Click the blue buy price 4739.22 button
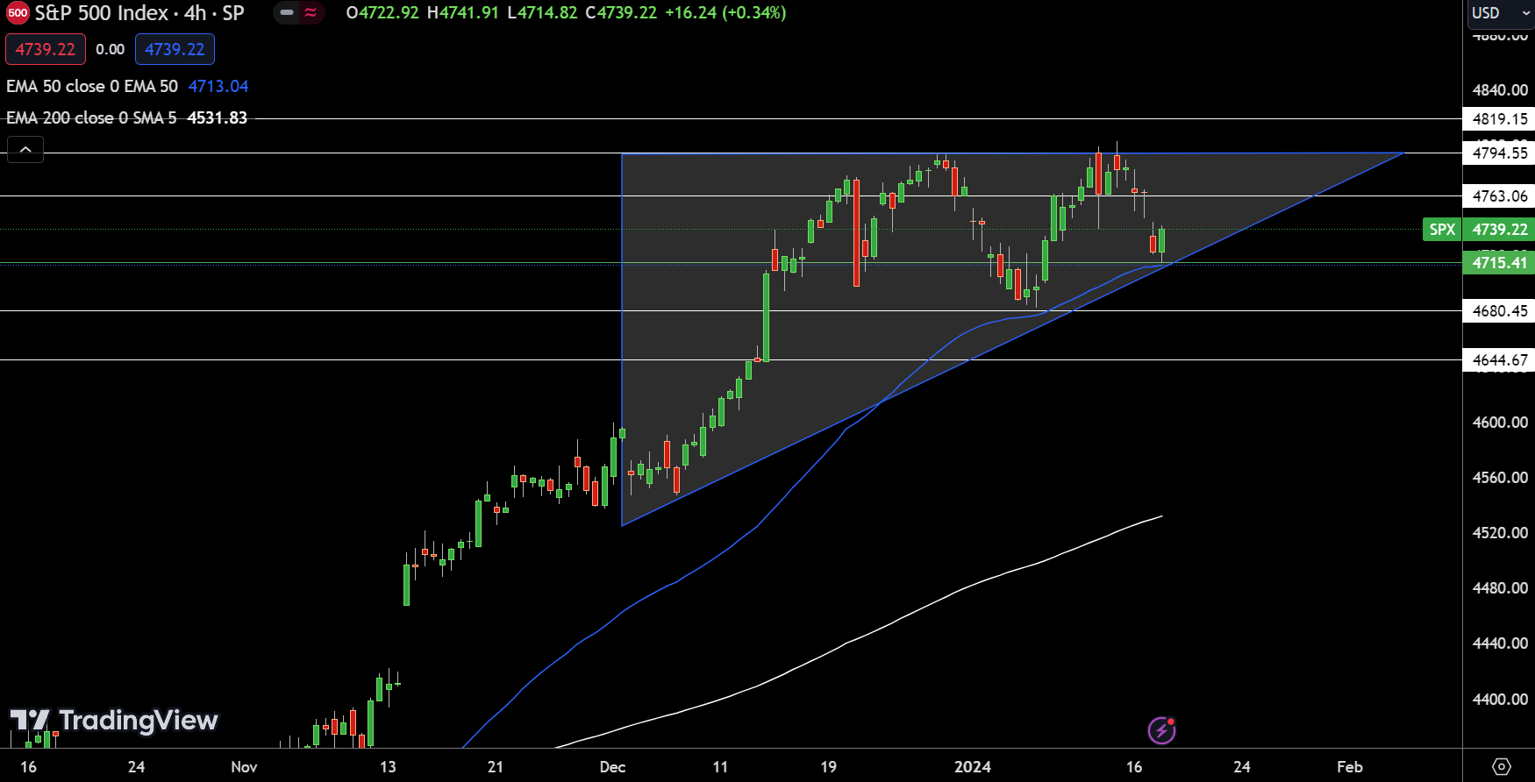 pos(175,49)
